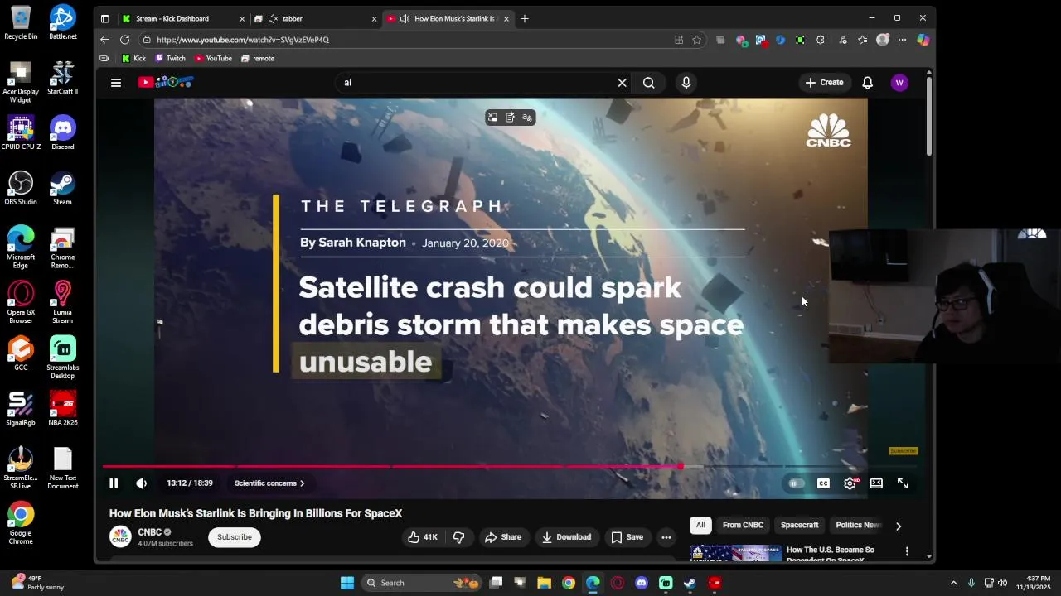Enter full screen on the video
This screenshot has width=1061, height=596.
tap(903, 483)
